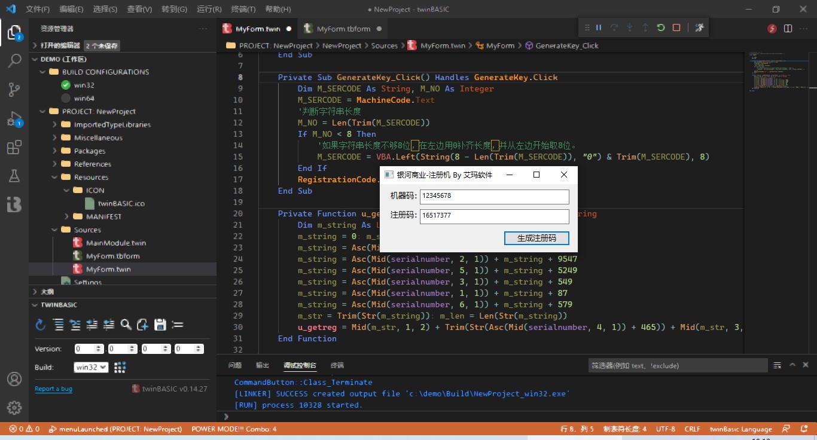
Task: Switch to the MyForm.tbform tab
Action: pyautogui.click(x=343, y=29)
